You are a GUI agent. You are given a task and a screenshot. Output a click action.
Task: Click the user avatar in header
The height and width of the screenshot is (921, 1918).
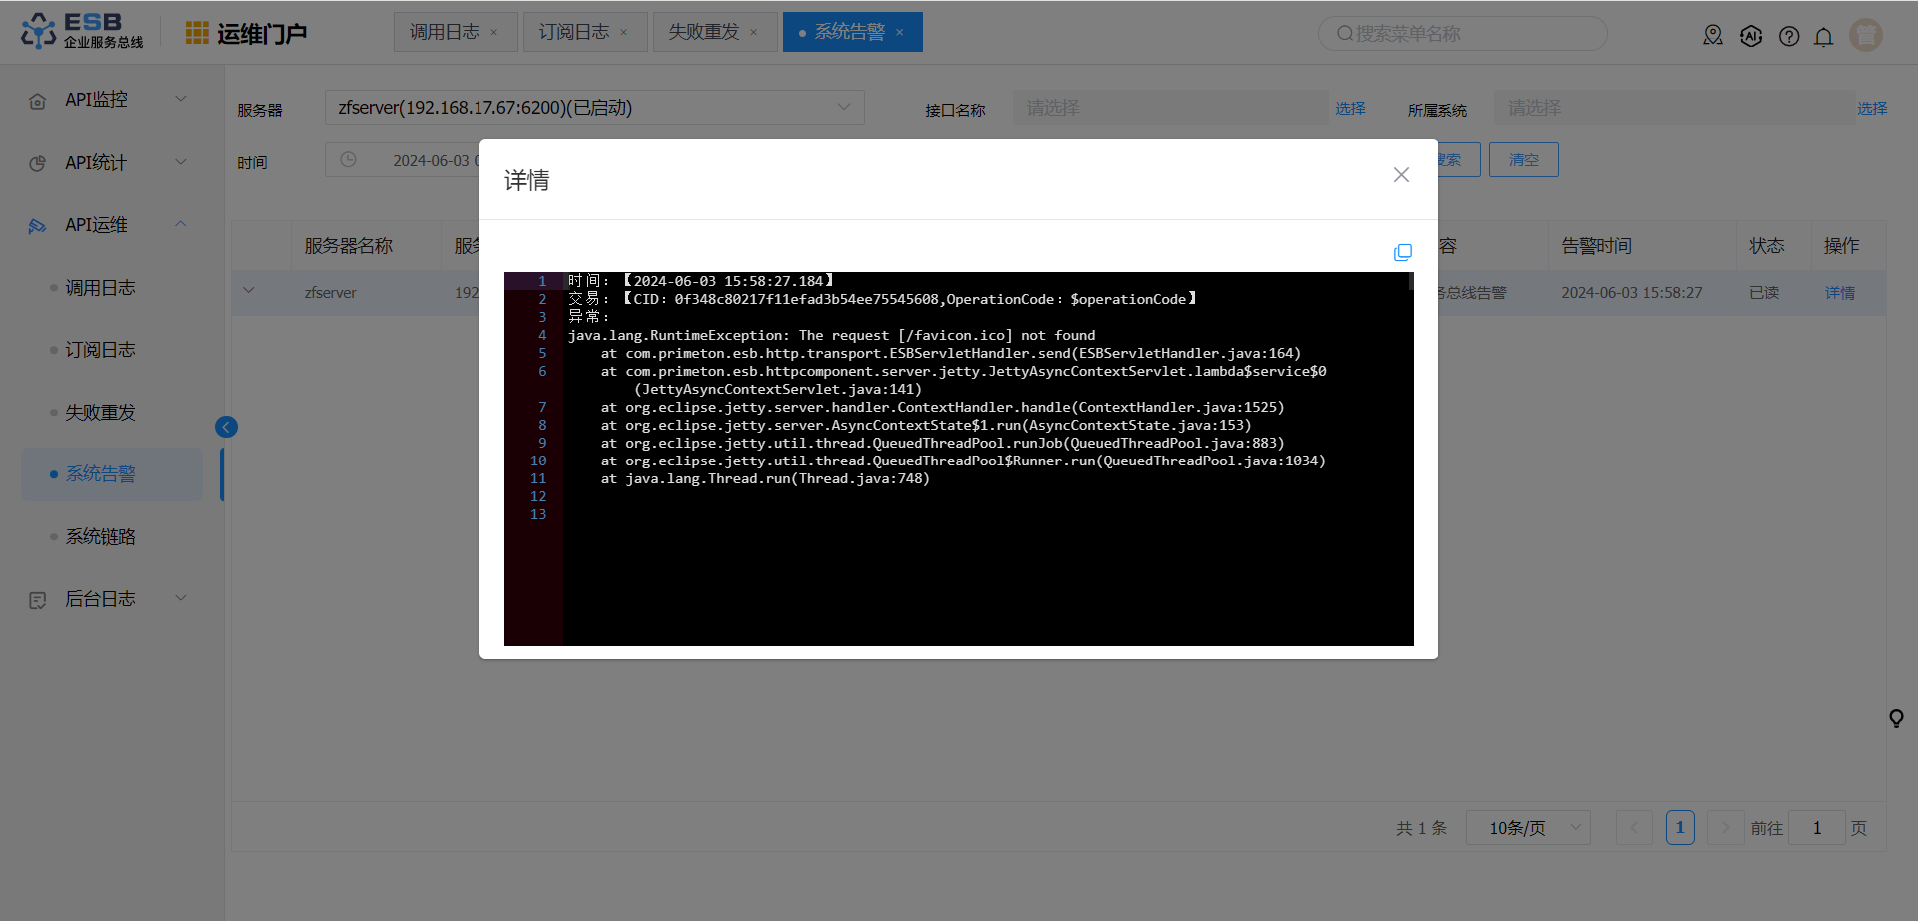(x=1865, y=35)
